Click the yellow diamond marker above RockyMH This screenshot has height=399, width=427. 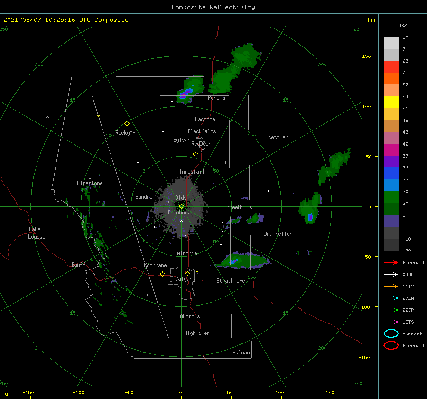click(127, 124)
